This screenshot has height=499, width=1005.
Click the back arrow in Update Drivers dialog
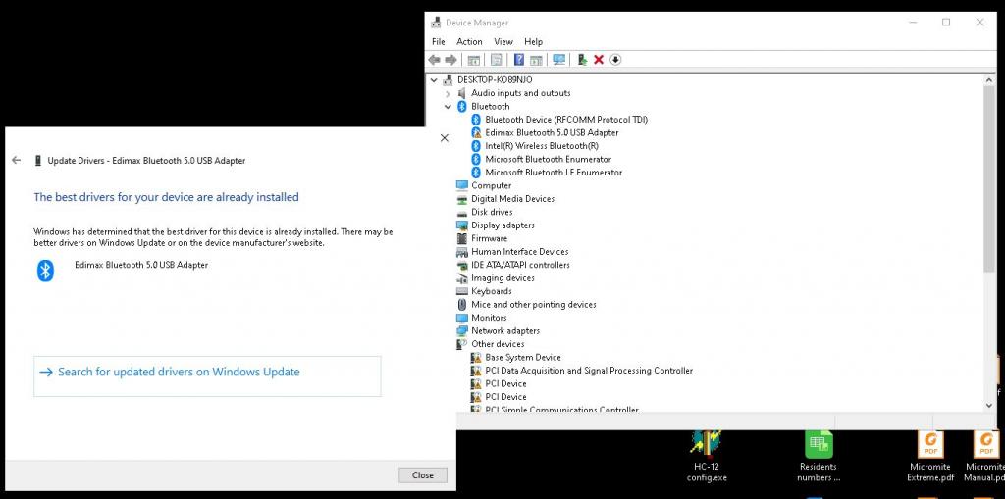(17, 160)
